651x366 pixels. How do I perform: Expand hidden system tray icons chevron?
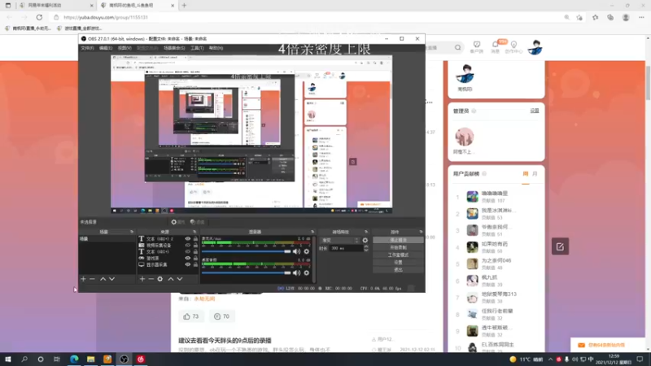click(550, 359)
